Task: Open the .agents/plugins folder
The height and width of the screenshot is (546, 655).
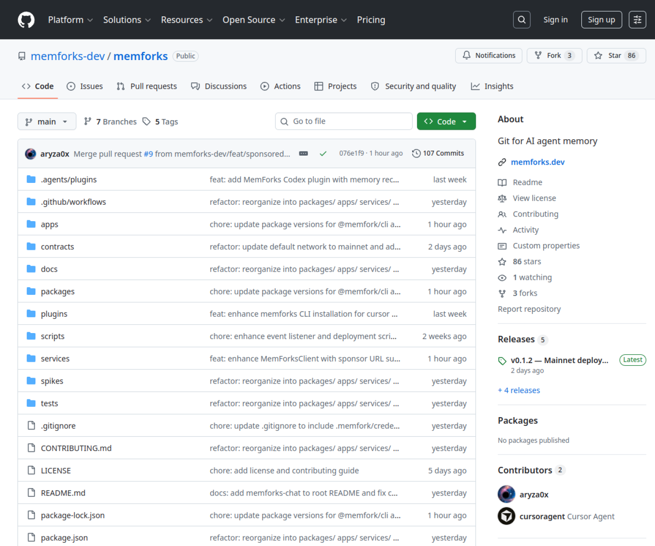Action: click(x=69, y=180)
